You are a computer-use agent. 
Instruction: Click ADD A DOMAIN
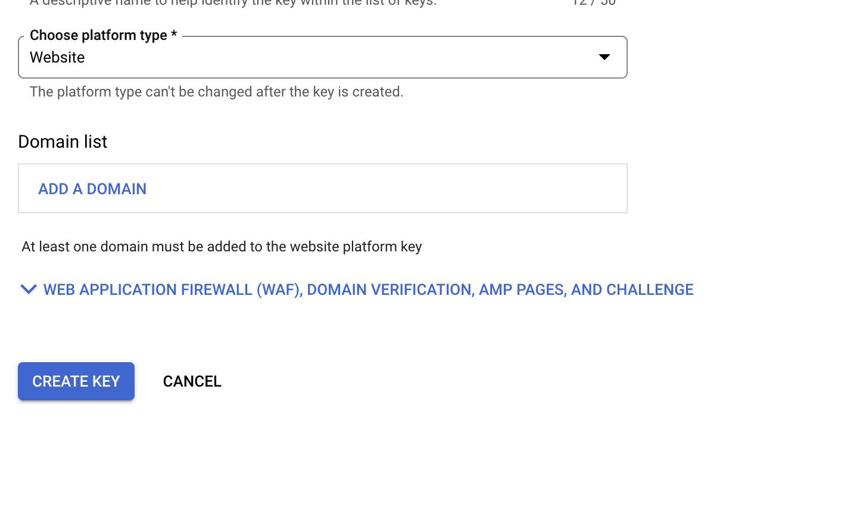[92, 189]
